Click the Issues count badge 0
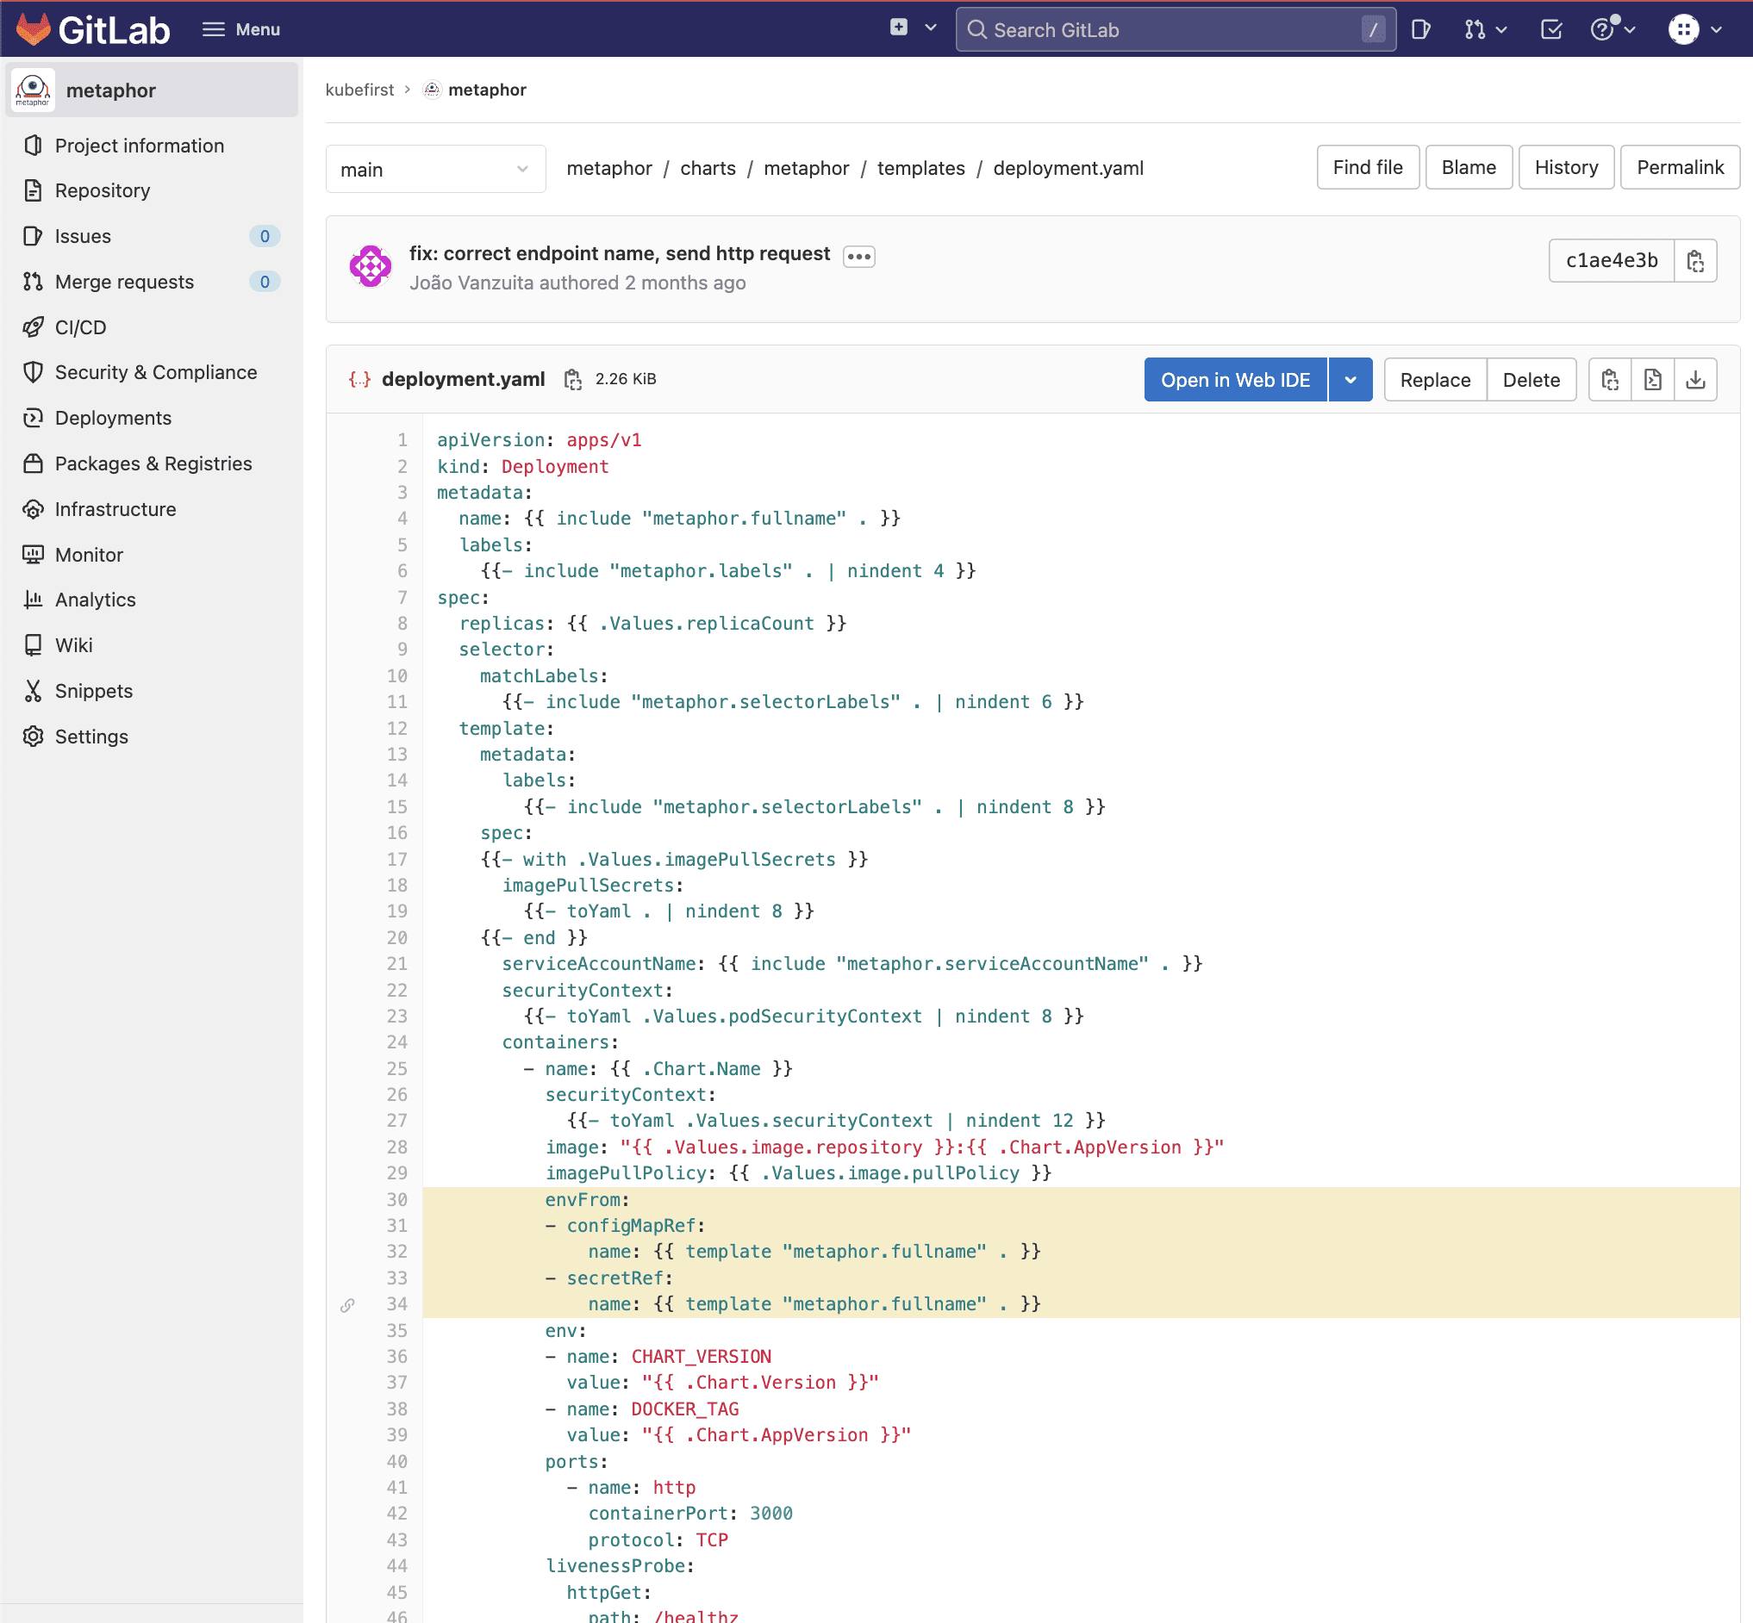The width and height of the screenshot is (1753, 1623). pos(265,236)
